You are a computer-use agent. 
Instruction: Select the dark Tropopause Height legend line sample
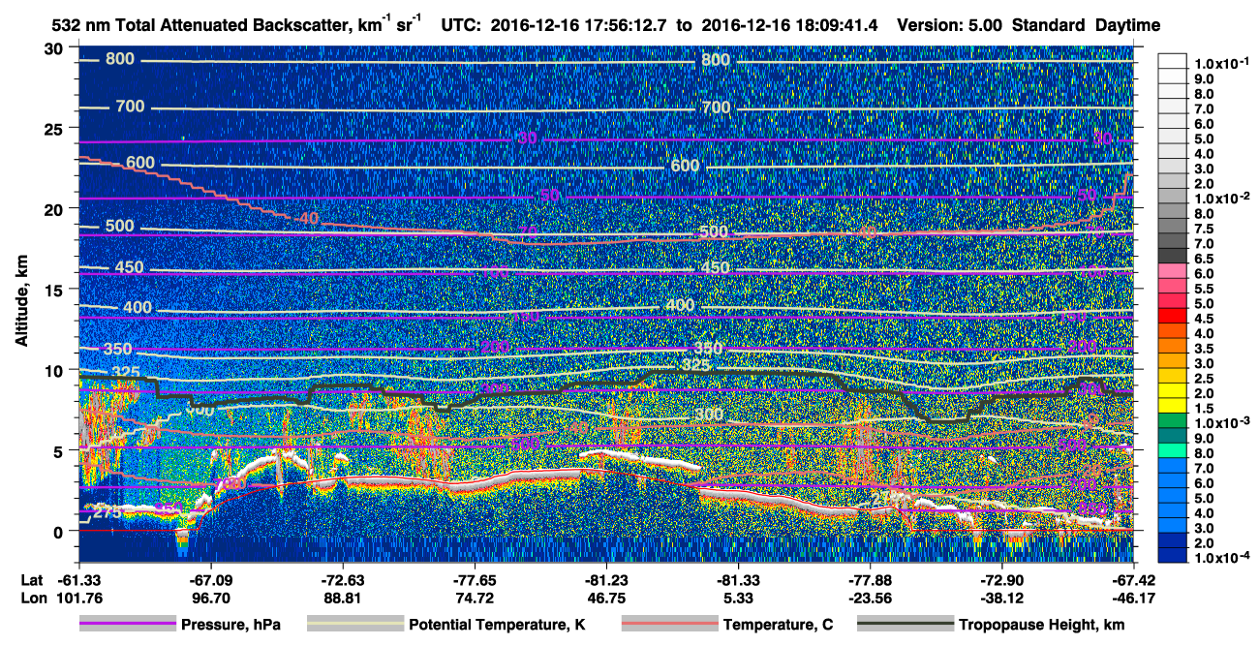pyautogui.click(x=907, y=625)
